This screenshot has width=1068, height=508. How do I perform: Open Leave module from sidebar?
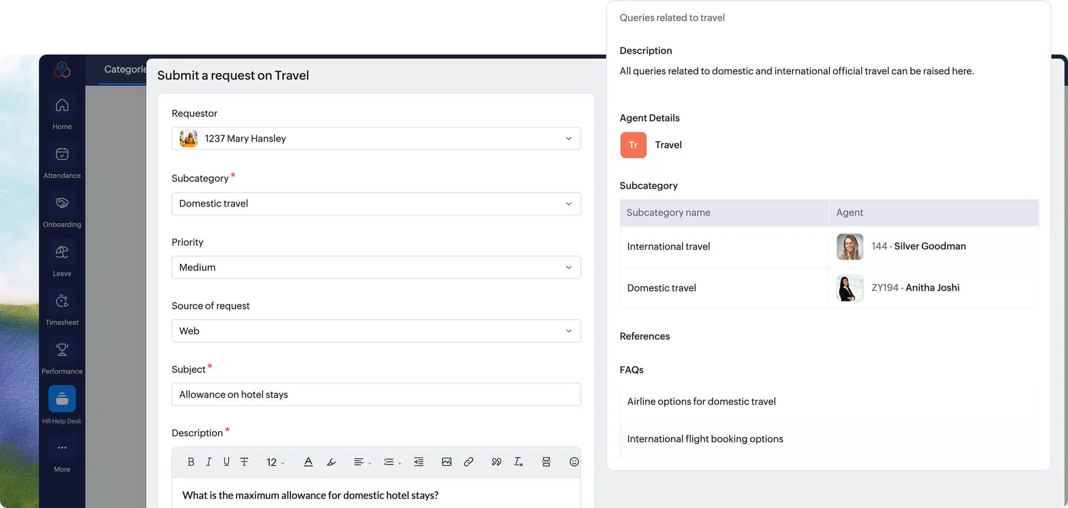point(62,252)
